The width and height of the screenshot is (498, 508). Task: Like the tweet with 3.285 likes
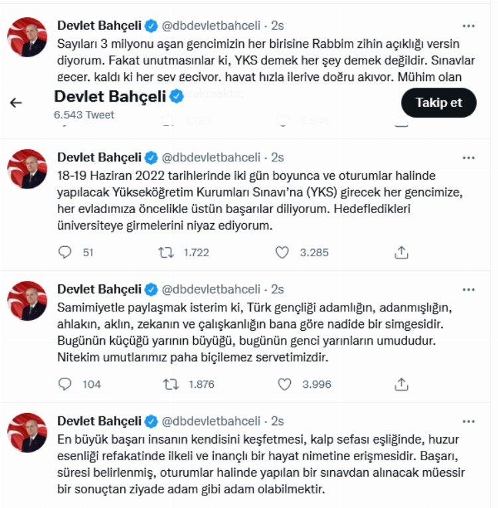(x=282, y=252)
